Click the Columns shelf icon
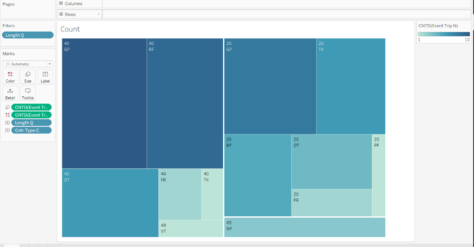This screenshot has height=247, width=474. coord(61,3)
